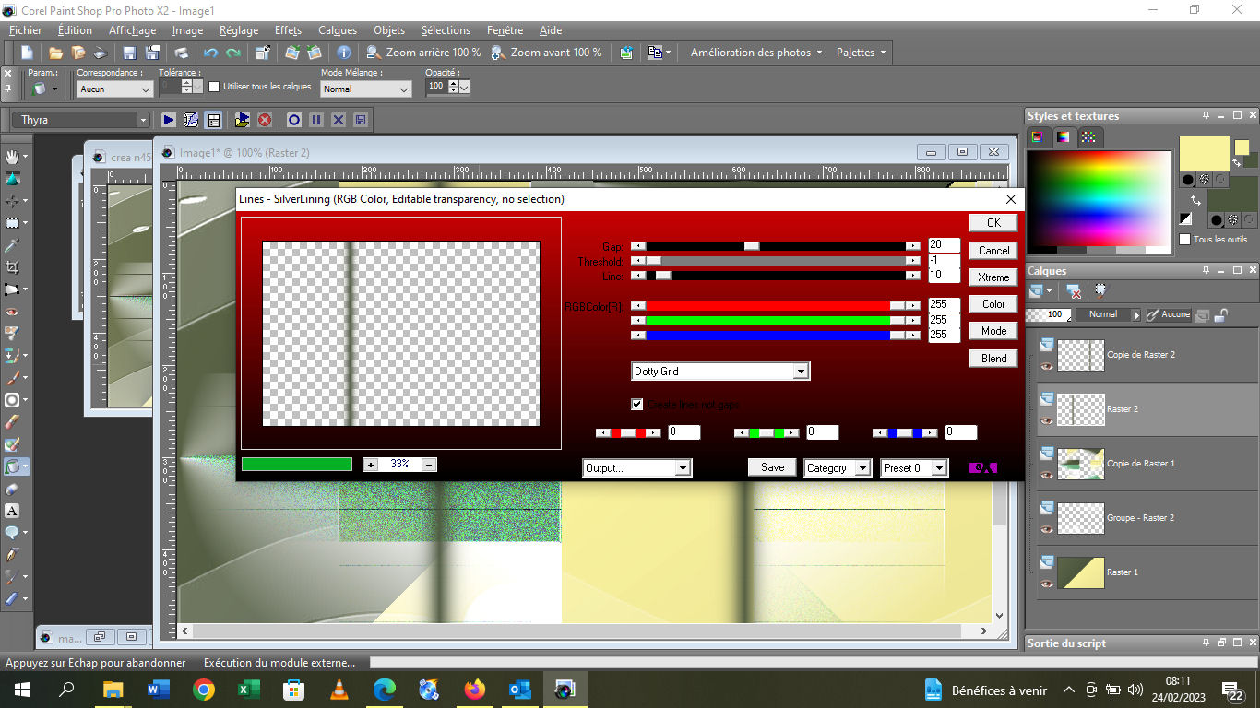Hide Copie de Raster 1 layer
The width and height of the screenshot is (1260, 708).
tap(1046, 475)
